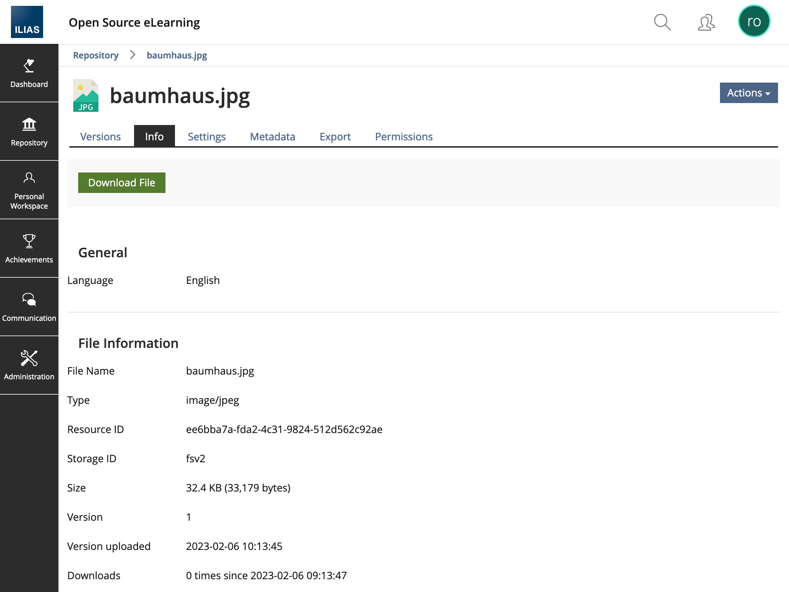Click the JPG file type icon
This screenshot has width=789, height=592.
click(x=86, y=95)
